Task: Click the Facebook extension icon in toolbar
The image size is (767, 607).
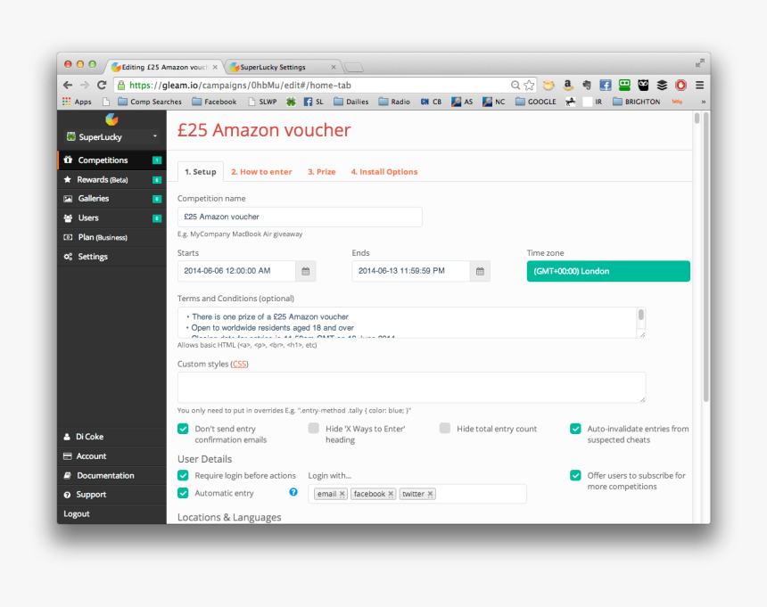Action: pos(605,86)
